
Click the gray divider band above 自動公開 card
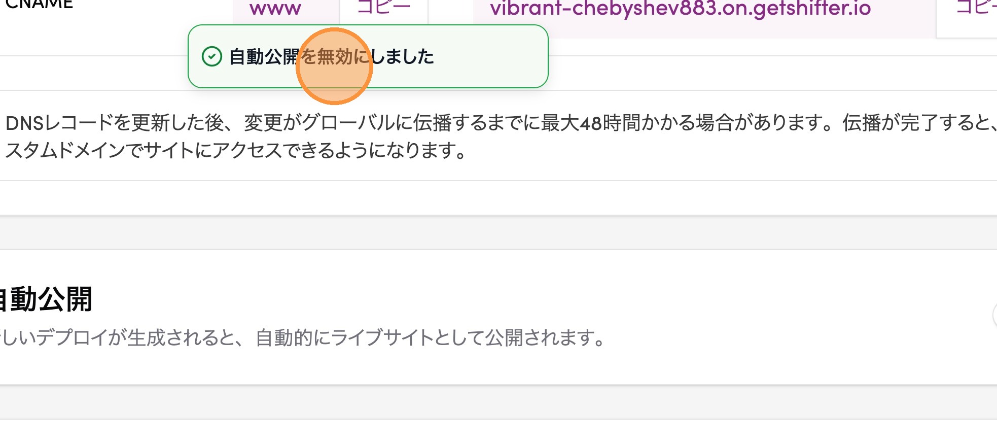[498, 232]
